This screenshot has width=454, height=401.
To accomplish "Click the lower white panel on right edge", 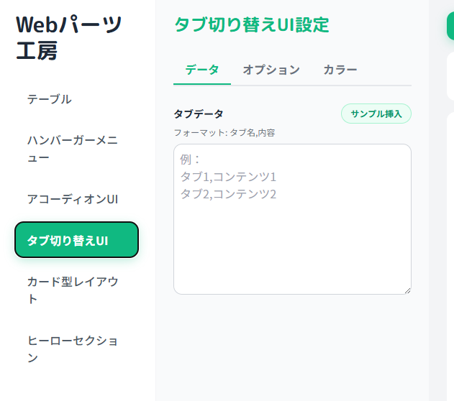I will (450, 252).
